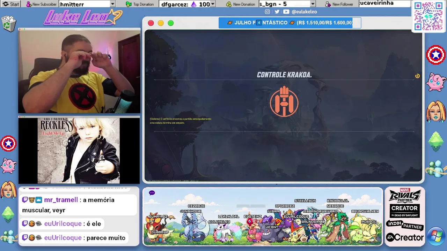Click the EUSTEINZ name label
This screenshot has height=251, width=447.
coord(252,216)
